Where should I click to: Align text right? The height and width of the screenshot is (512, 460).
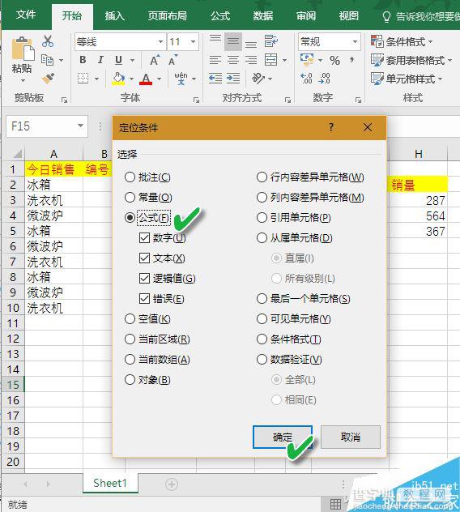pos(251,60)
